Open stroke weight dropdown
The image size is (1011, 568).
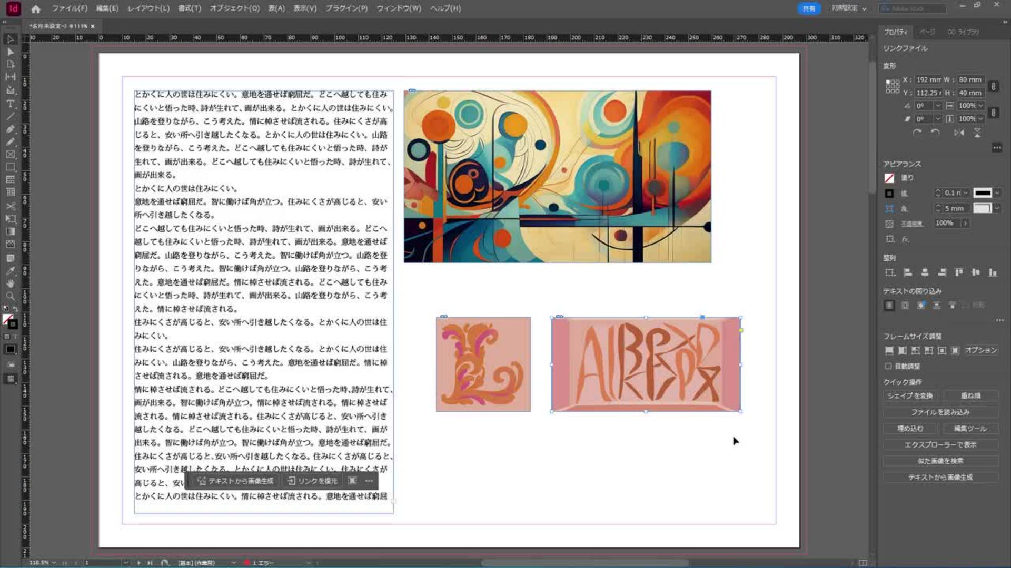coord(965,193)
